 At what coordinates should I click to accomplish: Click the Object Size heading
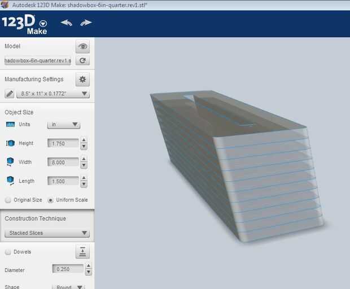19,112
